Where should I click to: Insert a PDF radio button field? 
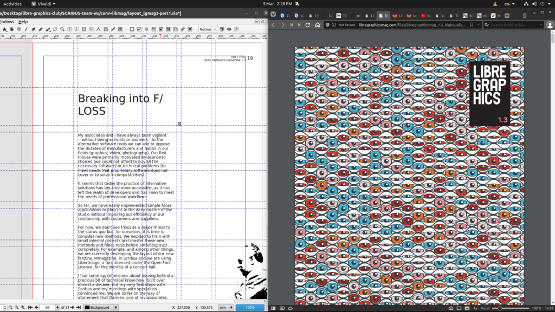(146, 29)
